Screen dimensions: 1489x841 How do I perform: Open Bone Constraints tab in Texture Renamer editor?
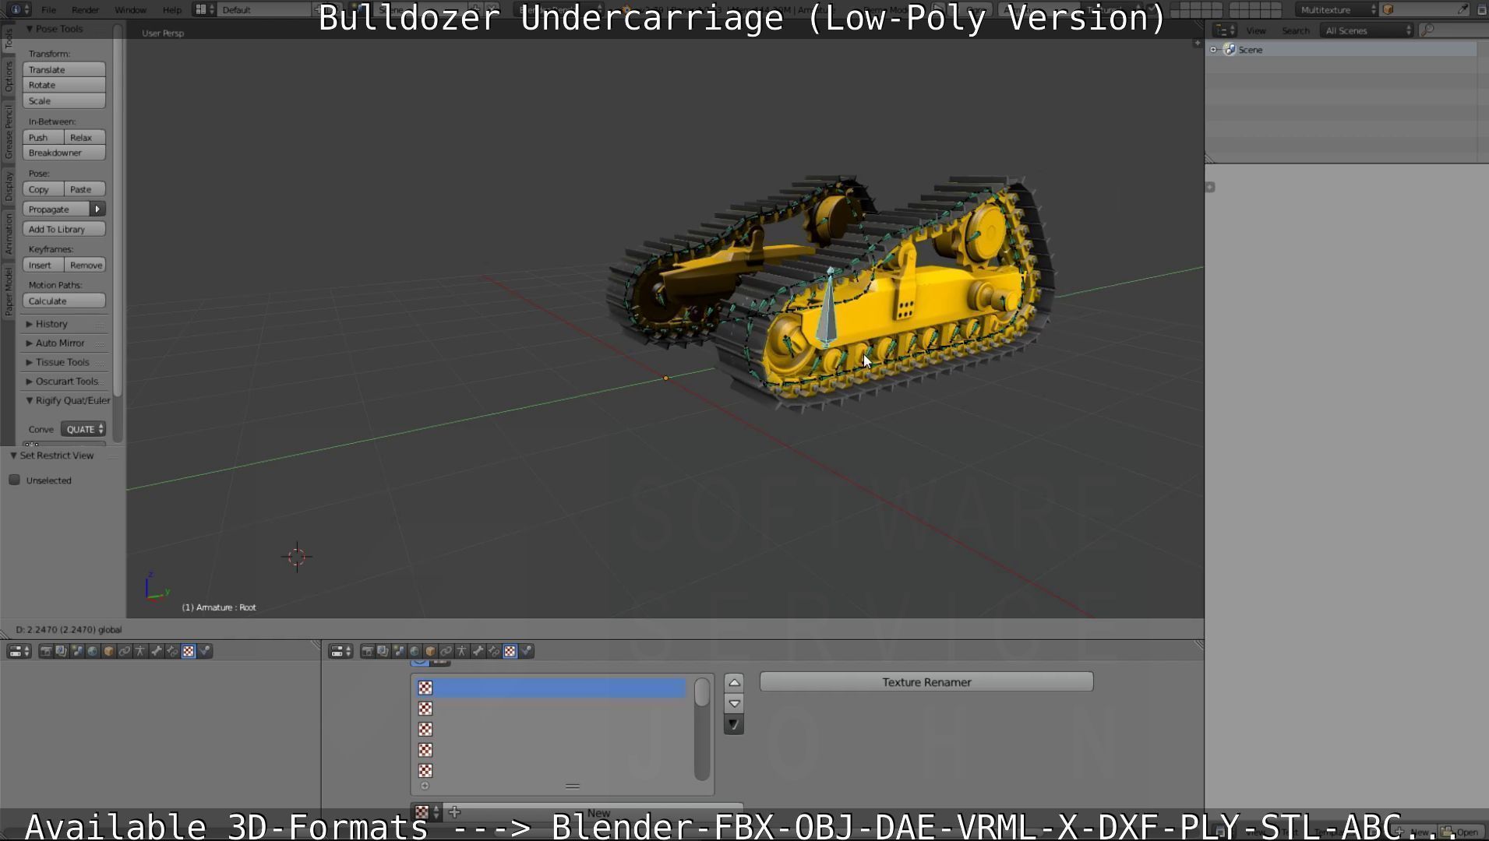tap(494, 651)
